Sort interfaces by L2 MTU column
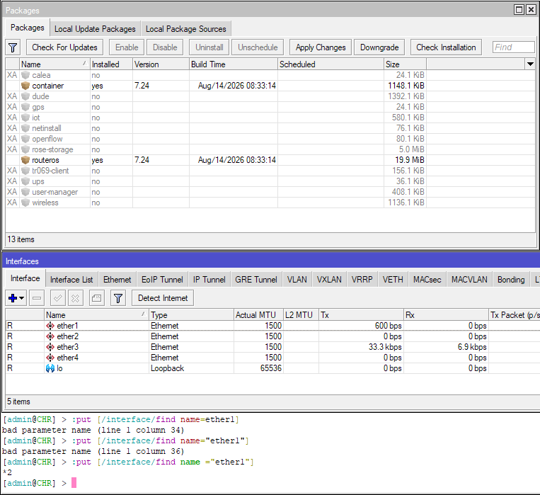Image resolution: width=540 pixels, height=495 pixels. [301, 315]
